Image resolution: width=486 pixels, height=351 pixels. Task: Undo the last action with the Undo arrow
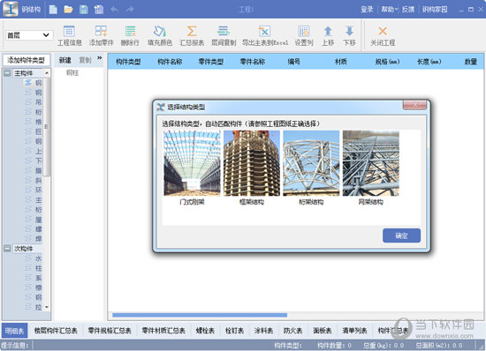[x=114, y=10]
